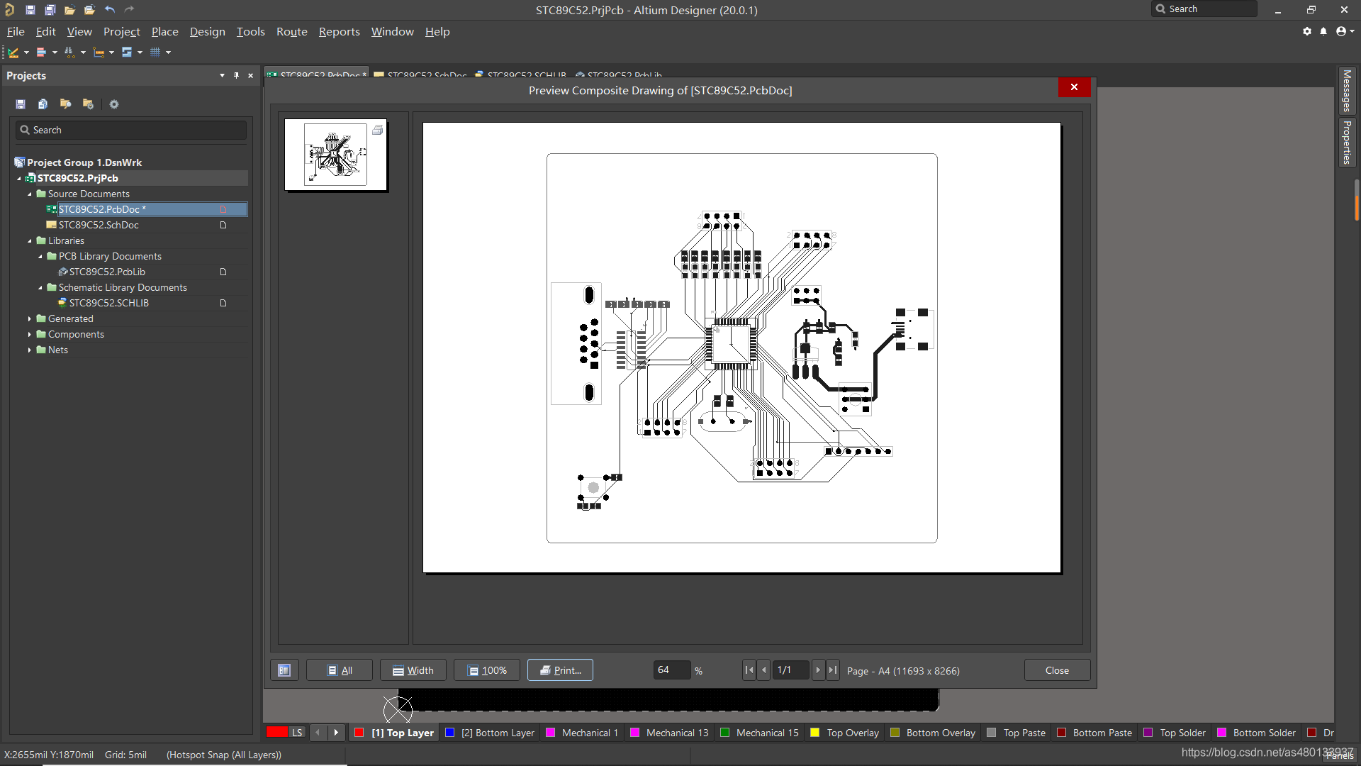Go to the last page arrow
The height and width of the screenshot is (766, 1361).
point(833,670)
